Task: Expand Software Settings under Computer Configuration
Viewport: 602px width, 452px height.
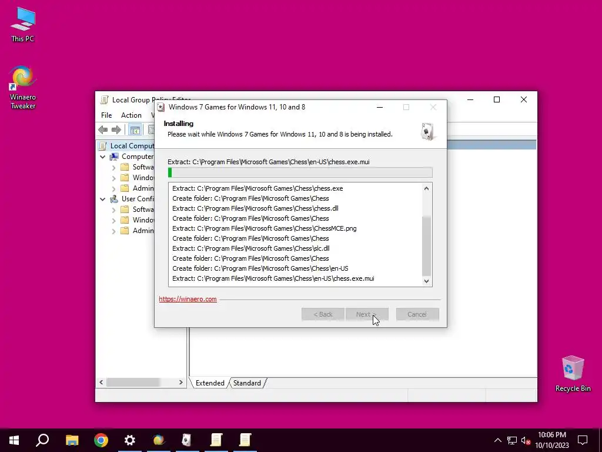Action: 113,168
